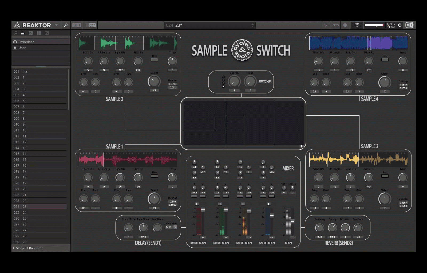The width and height of the screenshot is (427, 273).
Task: Toggle the Rev button in Sample 1
Action: pos(154,176)
